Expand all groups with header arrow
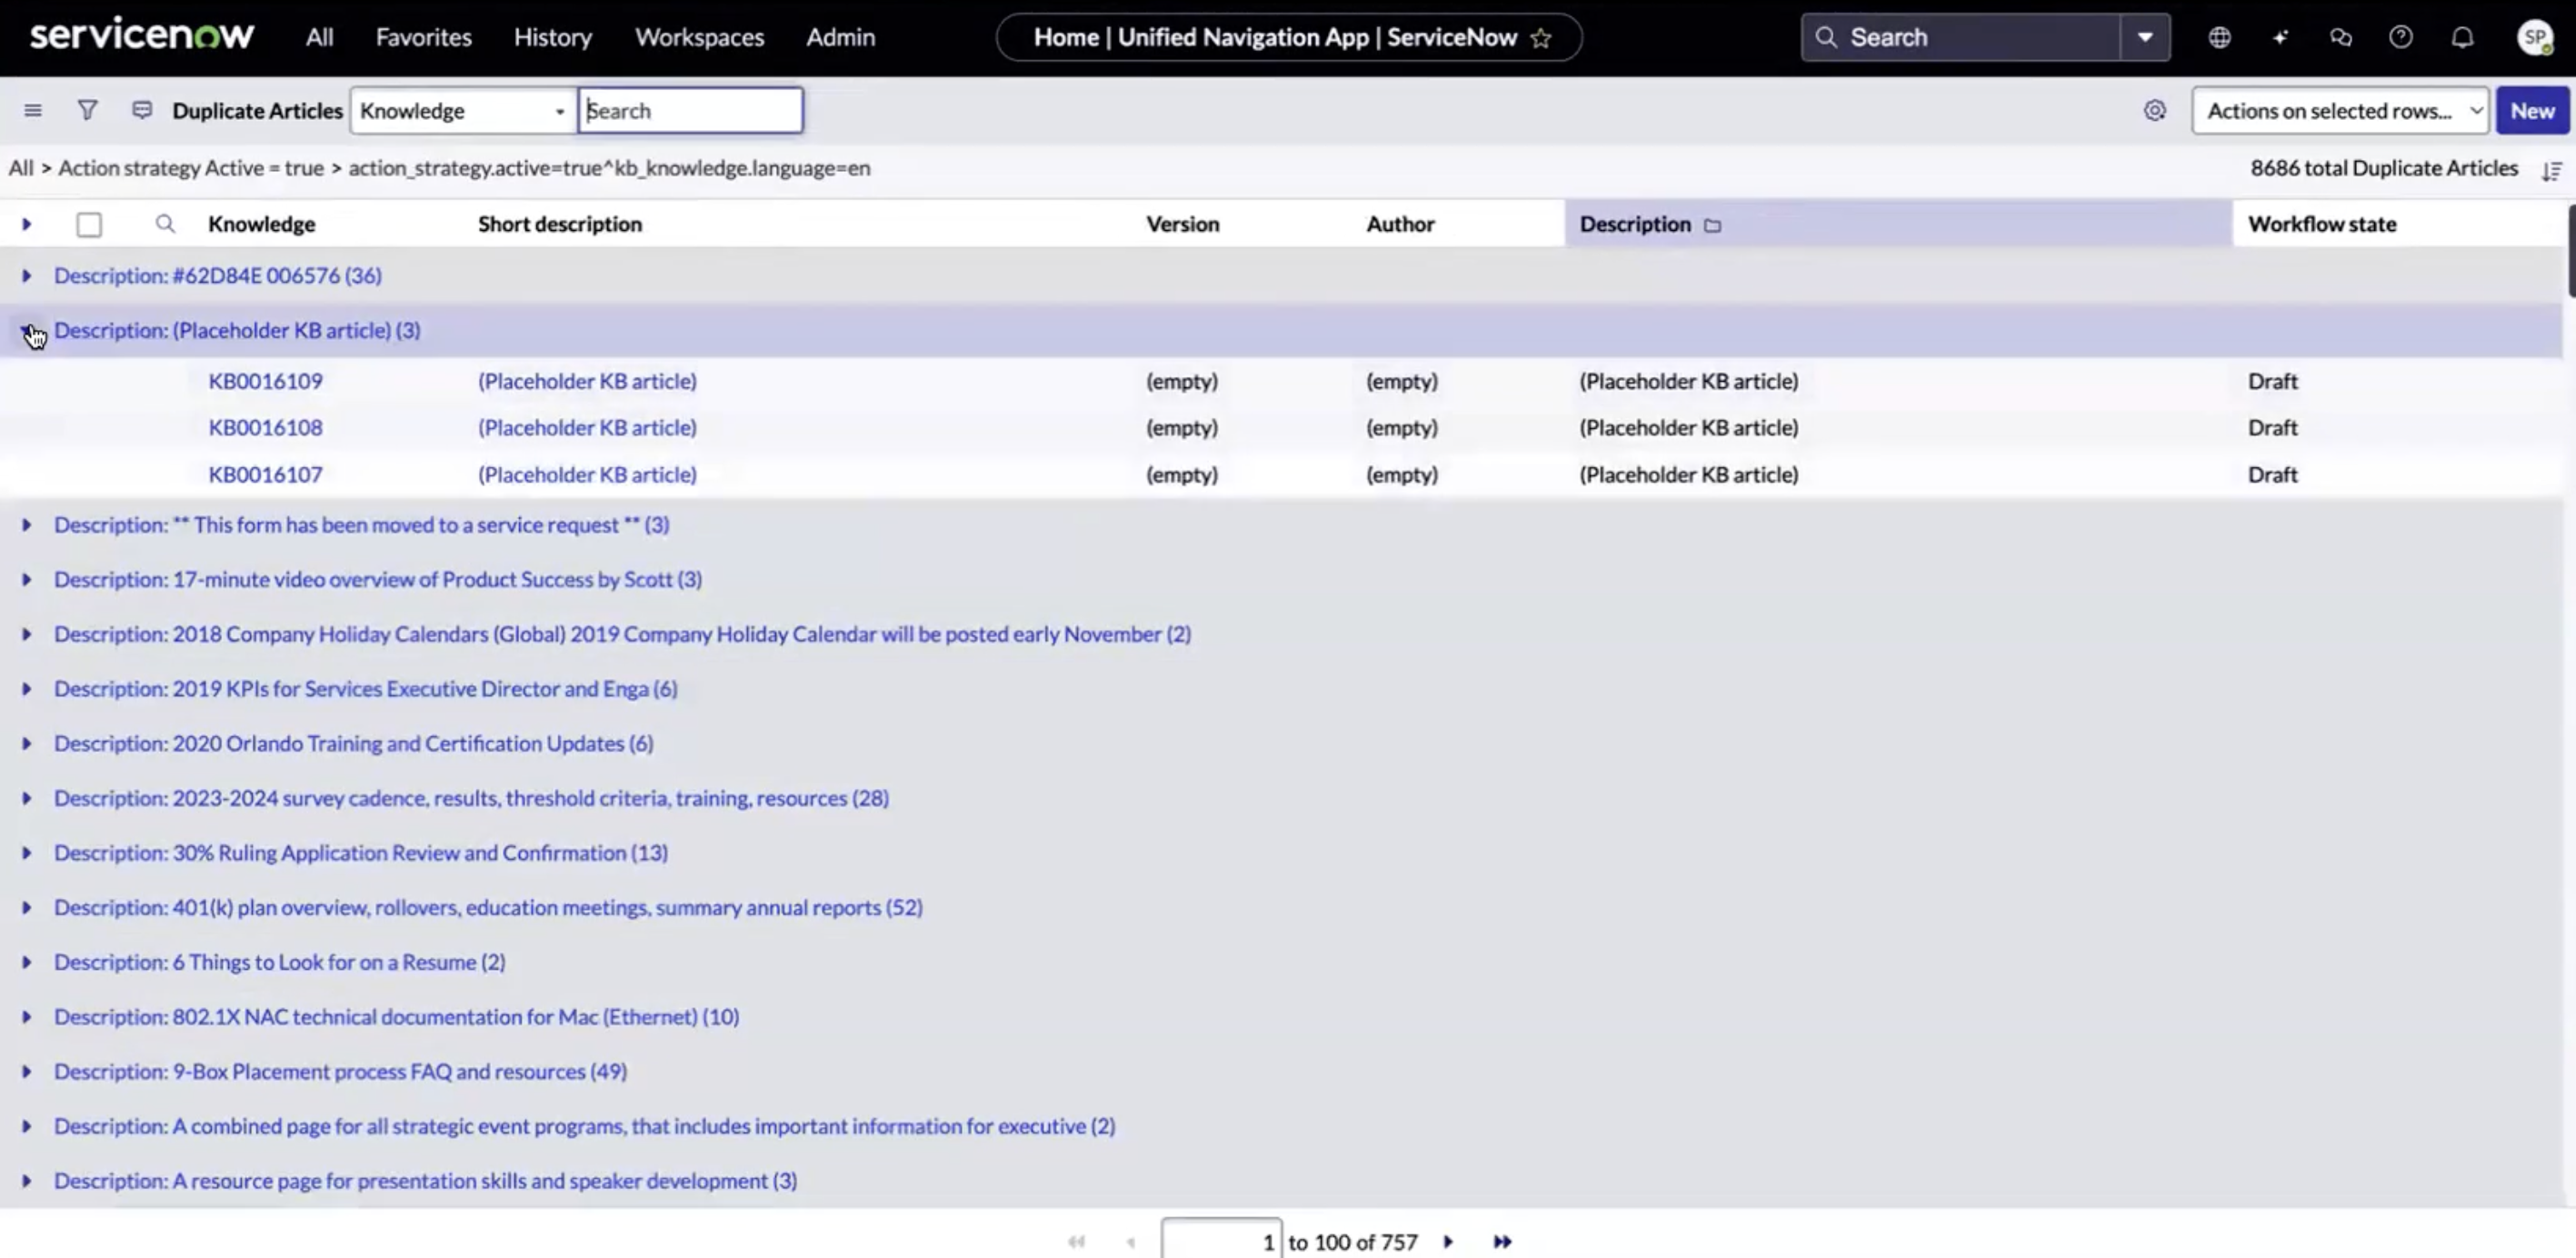This screenshot has height=1258, width=2576. coord(27,224)
